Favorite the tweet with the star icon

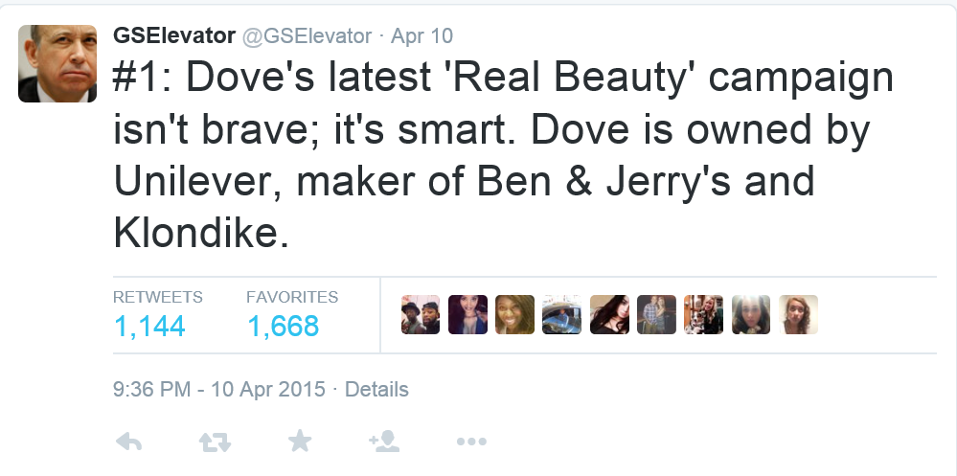[x=300, y=441]
